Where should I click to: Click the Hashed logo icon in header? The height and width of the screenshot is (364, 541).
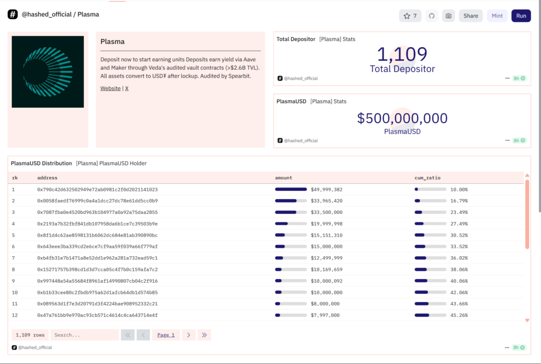tap(13, 14)
